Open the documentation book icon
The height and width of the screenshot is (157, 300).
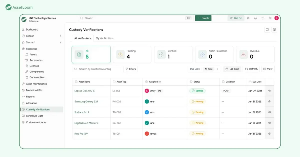pos(274,29)
